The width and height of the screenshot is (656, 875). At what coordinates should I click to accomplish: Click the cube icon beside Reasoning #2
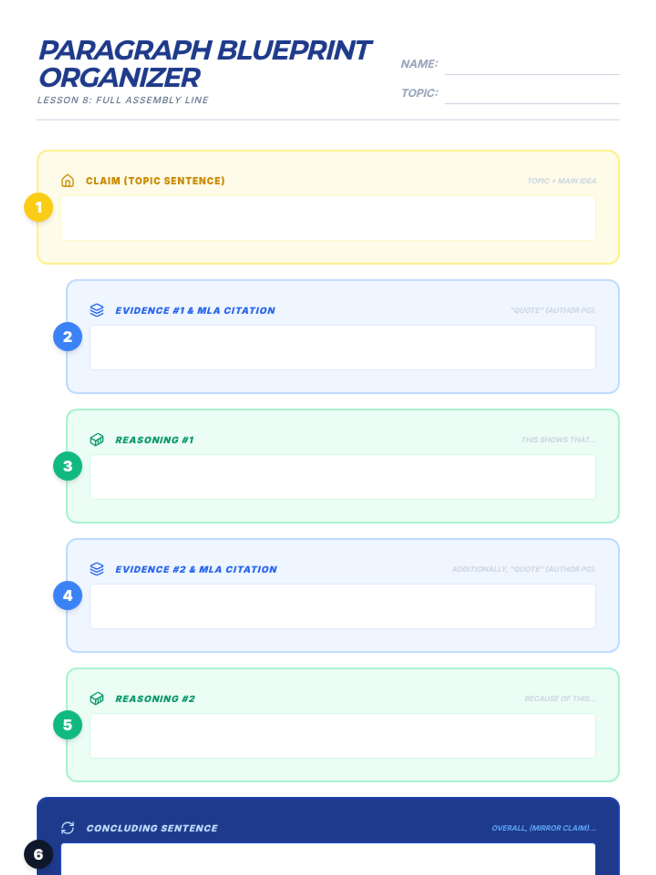[97, 699]
